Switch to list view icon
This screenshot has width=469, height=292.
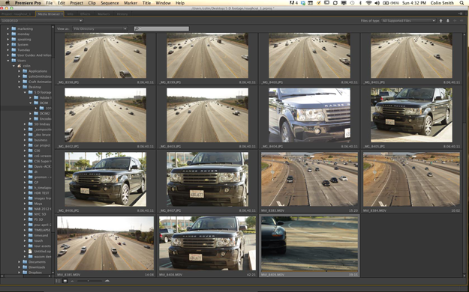point(58,281)
